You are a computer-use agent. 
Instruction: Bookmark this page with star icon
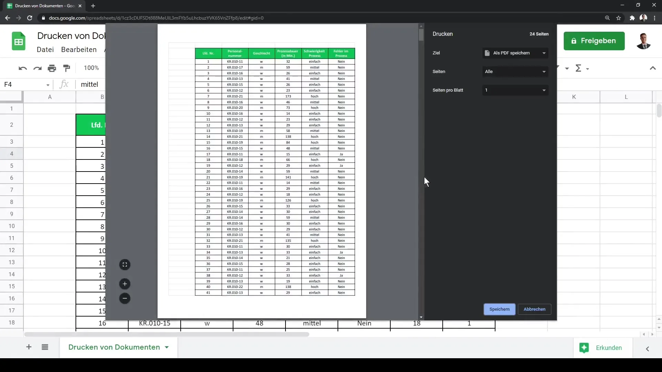point(619,18)
